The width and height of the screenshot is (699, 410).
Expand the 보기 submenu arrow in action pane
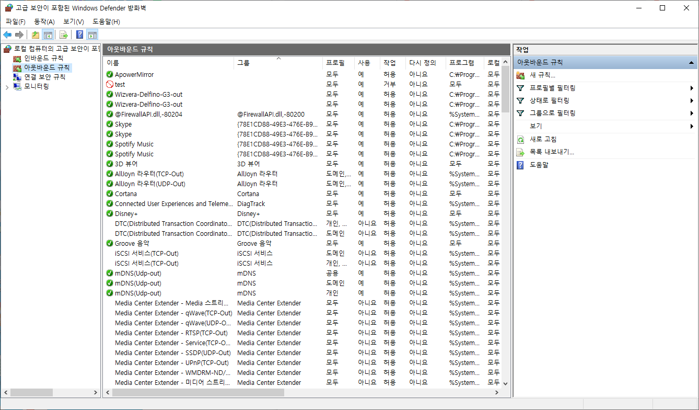click(692, 126)
